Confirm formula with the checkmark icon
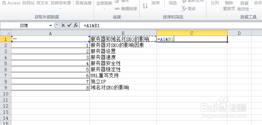 coord(69,25)
